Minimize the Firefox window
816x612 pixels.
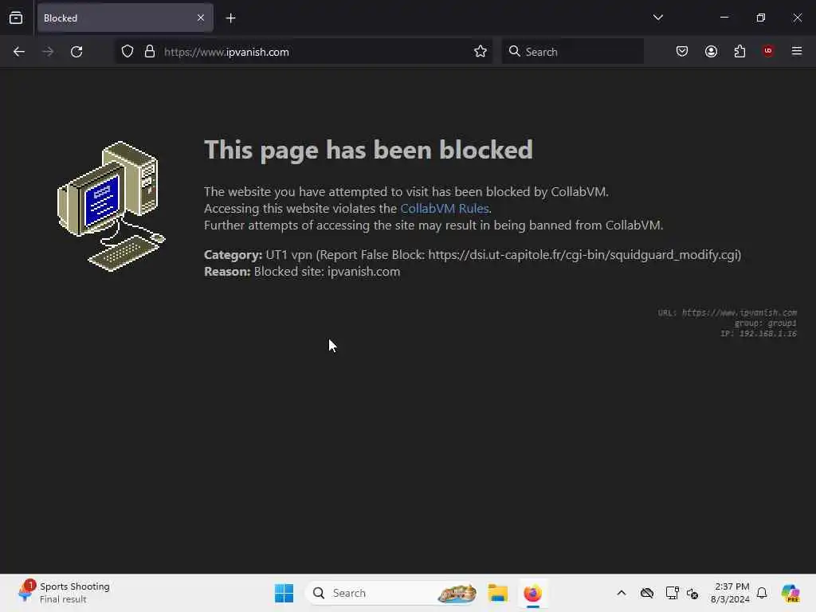[724, 18]
